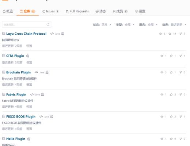
Task: Click 设置 under Fabric Plugin
Action: (x=29, y=107)
